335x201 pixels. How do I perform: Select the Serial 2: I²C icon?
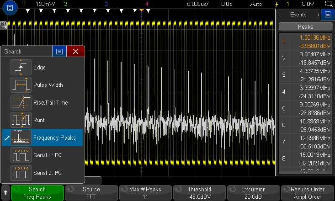[21, 173]
